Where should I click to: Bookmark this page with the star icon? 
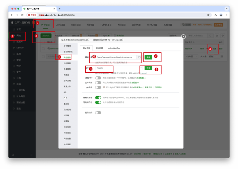click(x=208, y=15)
